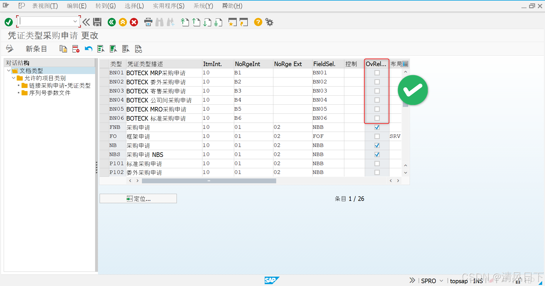Open the Print function
Screen dimensions: 545x286
(x=148, y=22)
